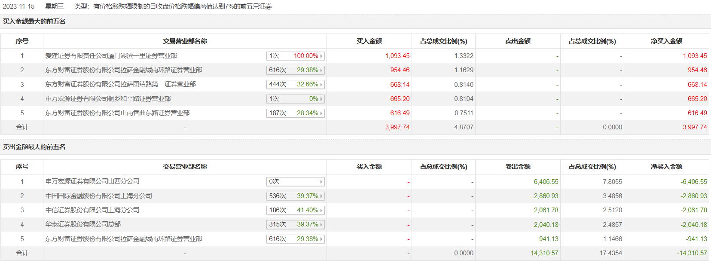This screenshot has width=711, height=263.
Task: Open 华泰证券股份有限公司总部 link
Action: [x=83, y=224]
